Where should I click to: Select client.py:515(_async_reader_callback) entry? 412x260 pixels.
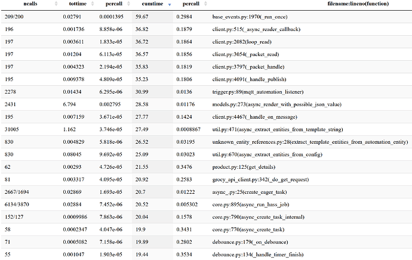[x=256, y=29]
